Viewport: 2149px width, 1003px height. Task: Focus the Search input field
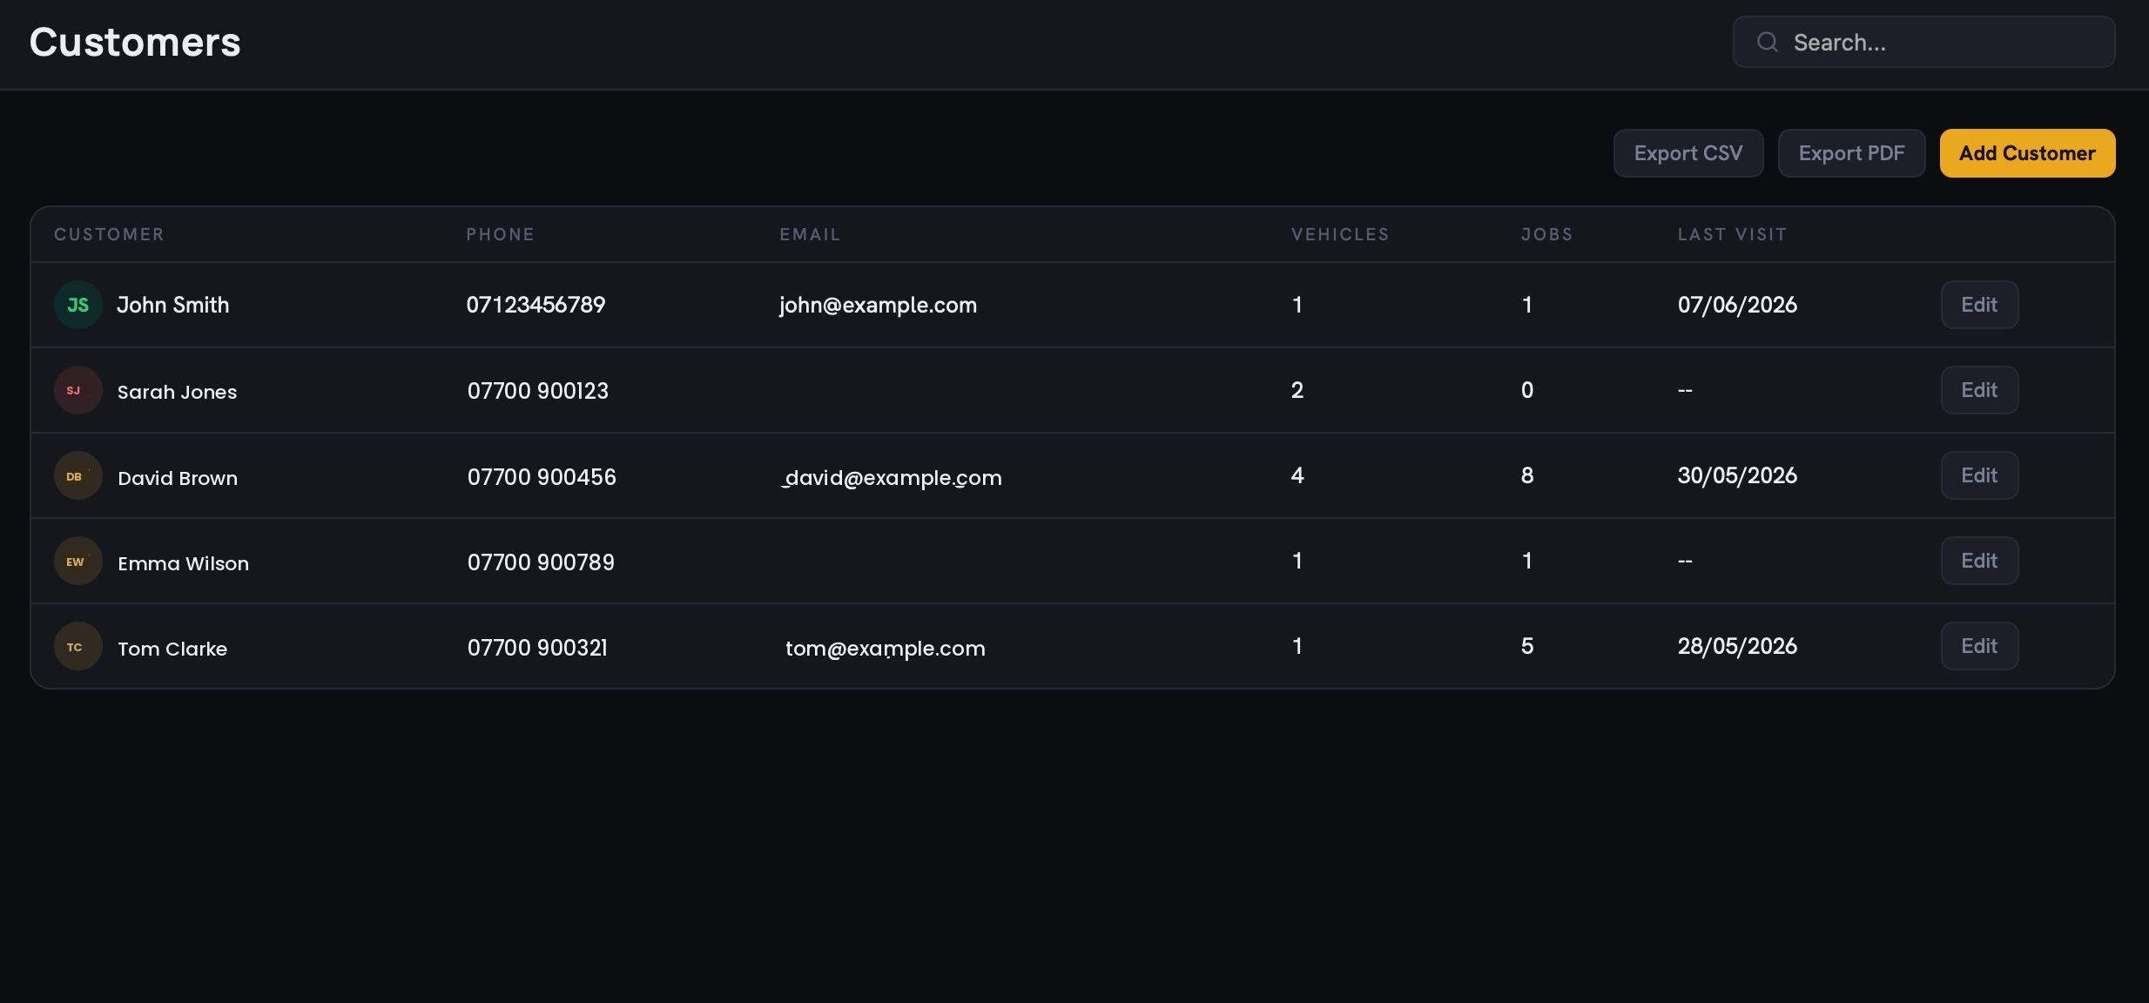(1923, 42)
